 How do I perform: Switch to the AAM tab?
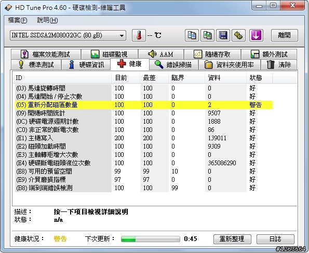[x=161, y=54]
